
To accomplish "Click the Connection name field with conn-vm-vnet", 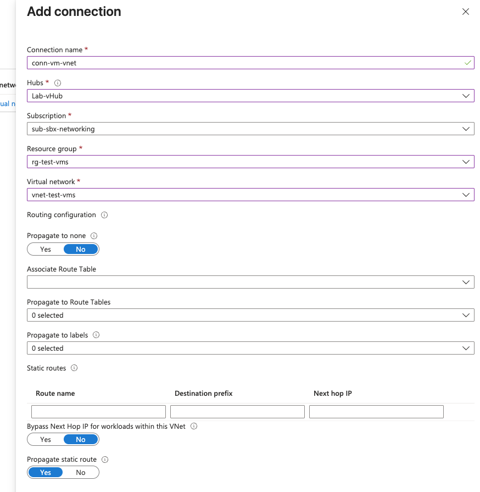I will (x=250, y=63).
